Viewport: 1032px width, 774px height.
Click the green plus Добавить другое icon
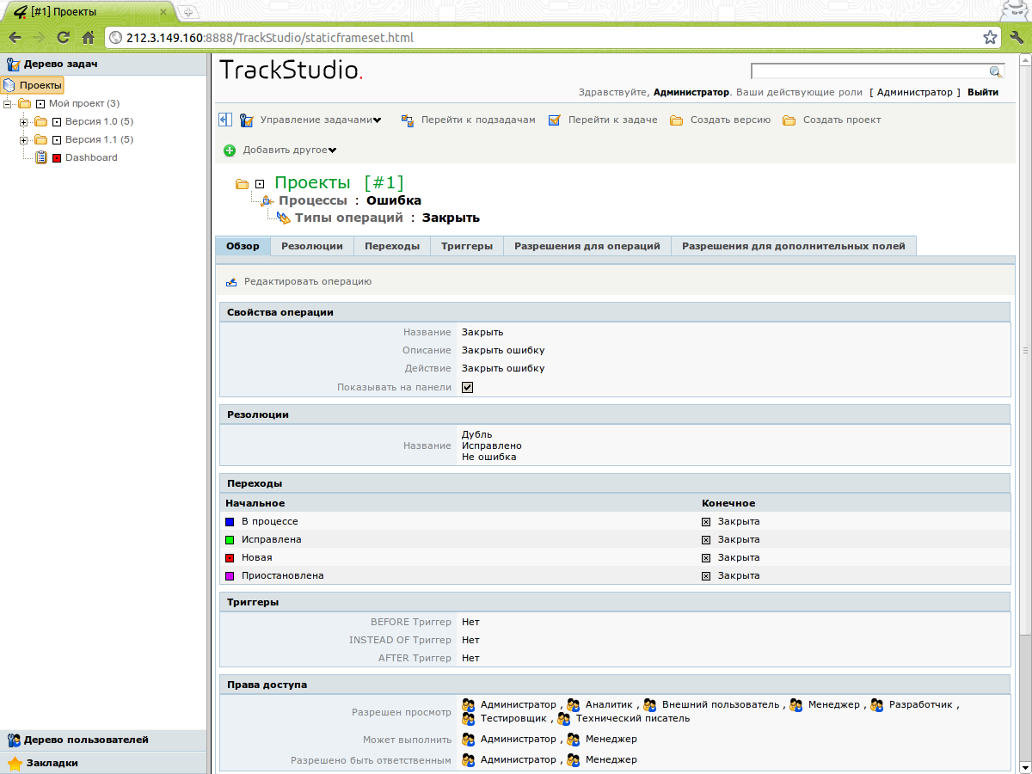coord(230,150)
